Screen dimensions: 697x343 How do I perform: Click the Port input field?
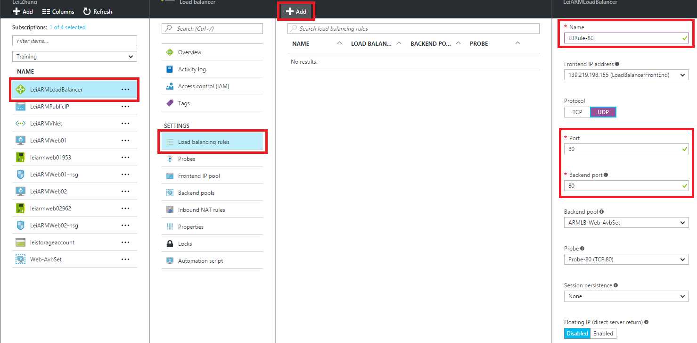click(626, 149)
